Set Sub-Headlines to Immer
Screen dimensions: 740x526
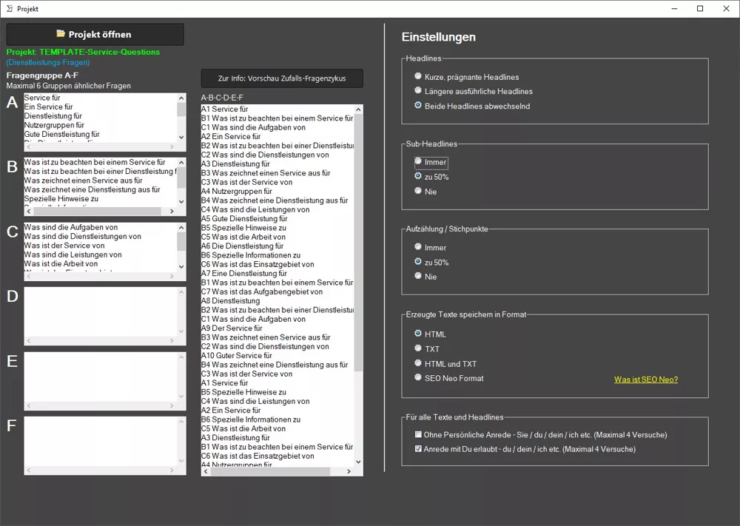pyautogui.click(x=431, y=162)
